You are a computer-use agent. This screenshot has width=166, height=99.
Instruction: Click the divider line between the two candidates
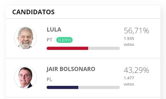click(x=83, y=58)
